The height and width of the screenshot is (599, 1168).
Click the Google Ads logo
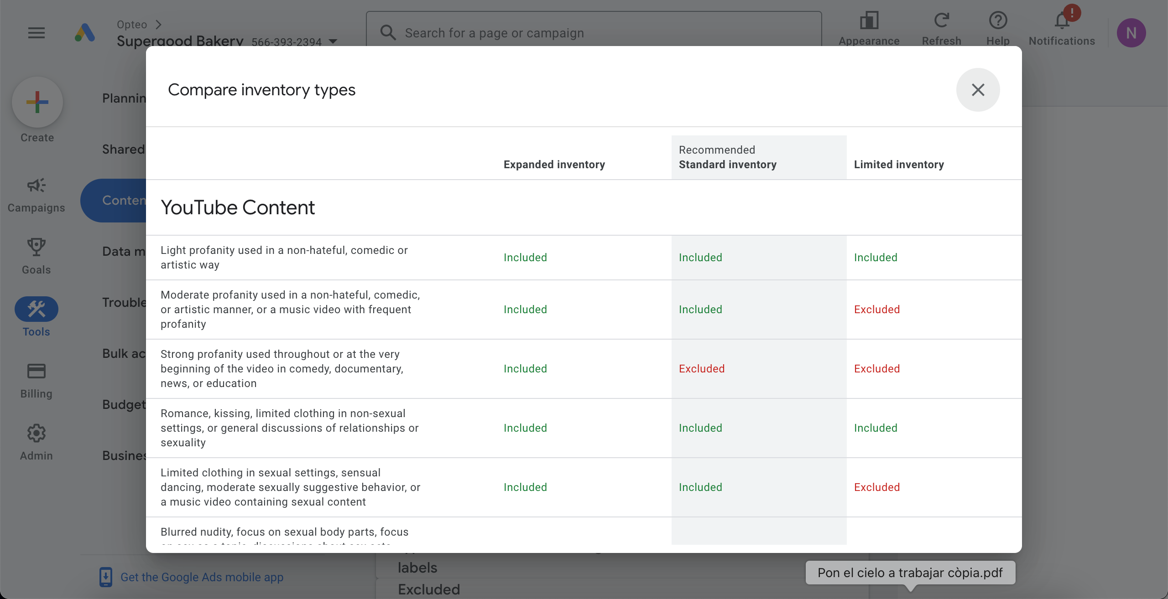(85, 33)
